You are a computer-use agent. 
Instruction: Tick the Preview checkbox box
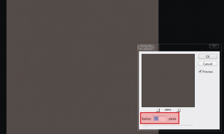point(200,71)
